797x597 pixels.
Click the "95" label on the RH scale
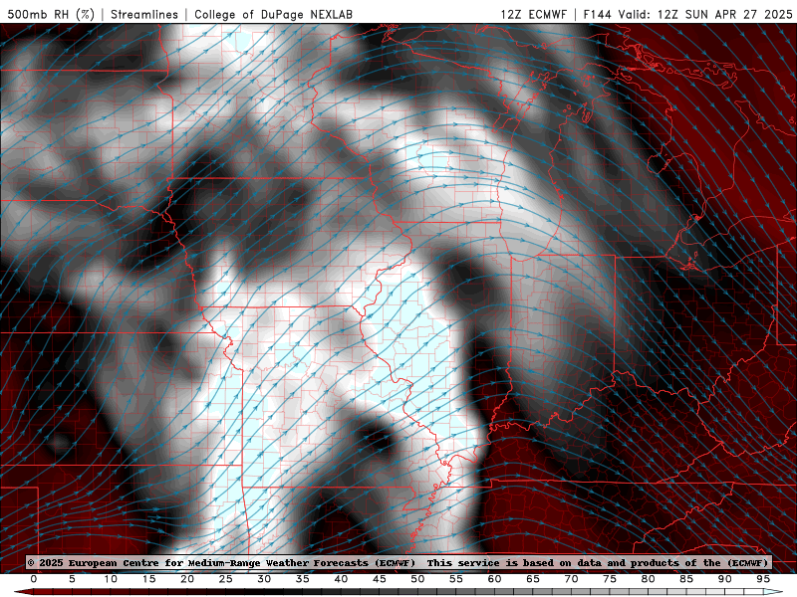(x=763, y=579)
